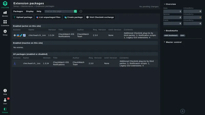Click Add bookmark button

[171, 36]
